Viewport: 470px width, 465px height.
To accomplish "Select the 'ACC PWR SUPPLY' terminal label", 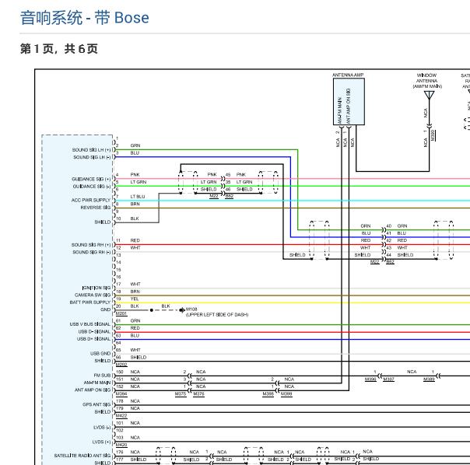I will click(x=91, y=200).
